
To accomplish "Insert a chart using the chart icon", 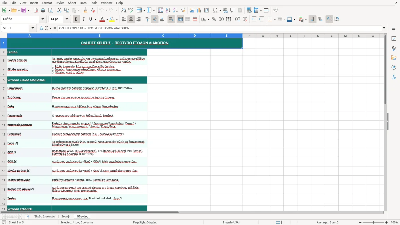I will [199, 10].
